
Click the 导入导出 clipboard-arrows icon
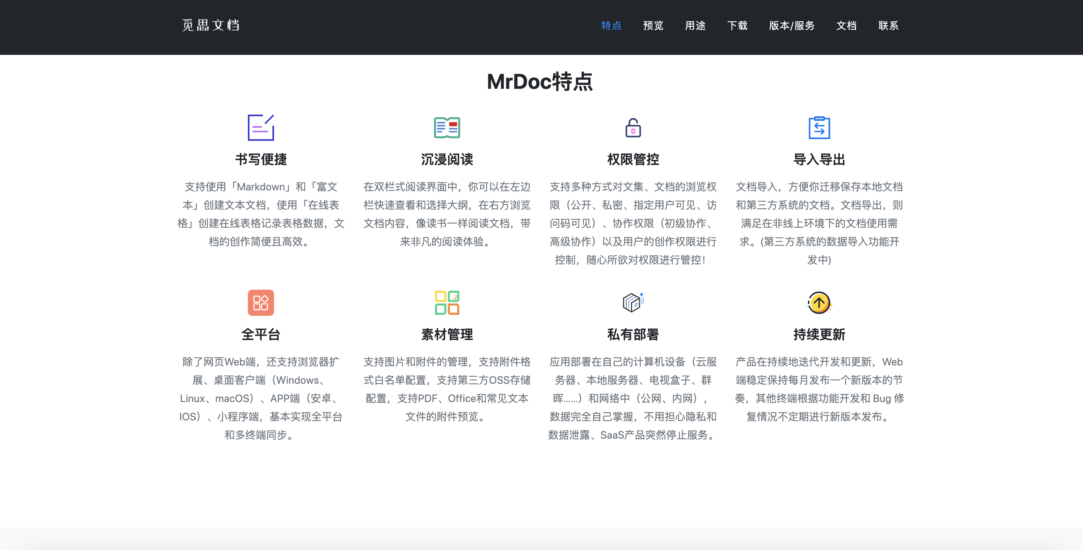pos(819,127)
